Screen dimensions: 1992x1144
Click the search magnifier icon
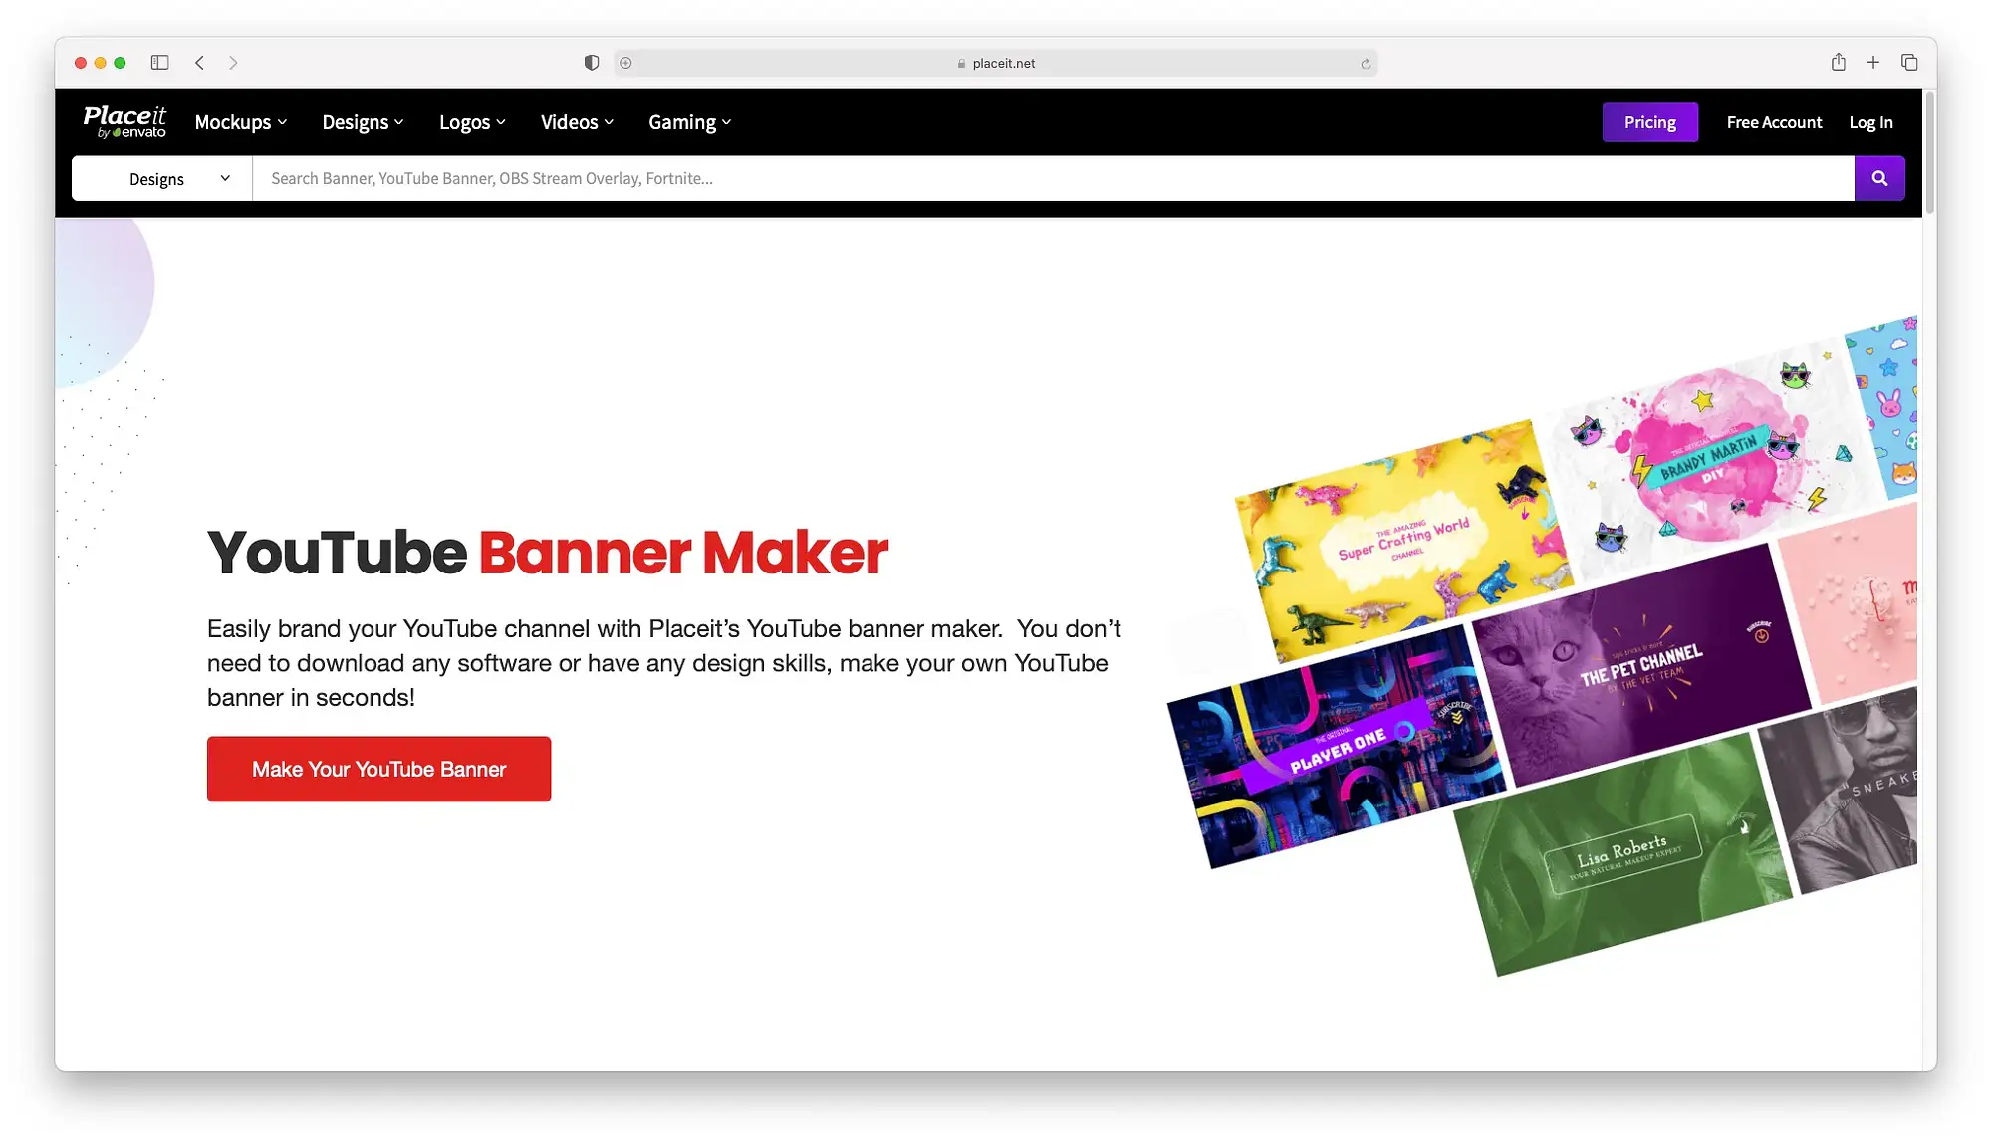(x=1879, y=178)
